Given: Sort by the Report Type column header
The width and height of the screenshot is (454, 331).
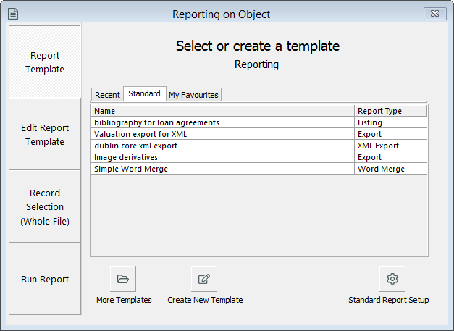Looking at the screenshot, I should (390, 111).
